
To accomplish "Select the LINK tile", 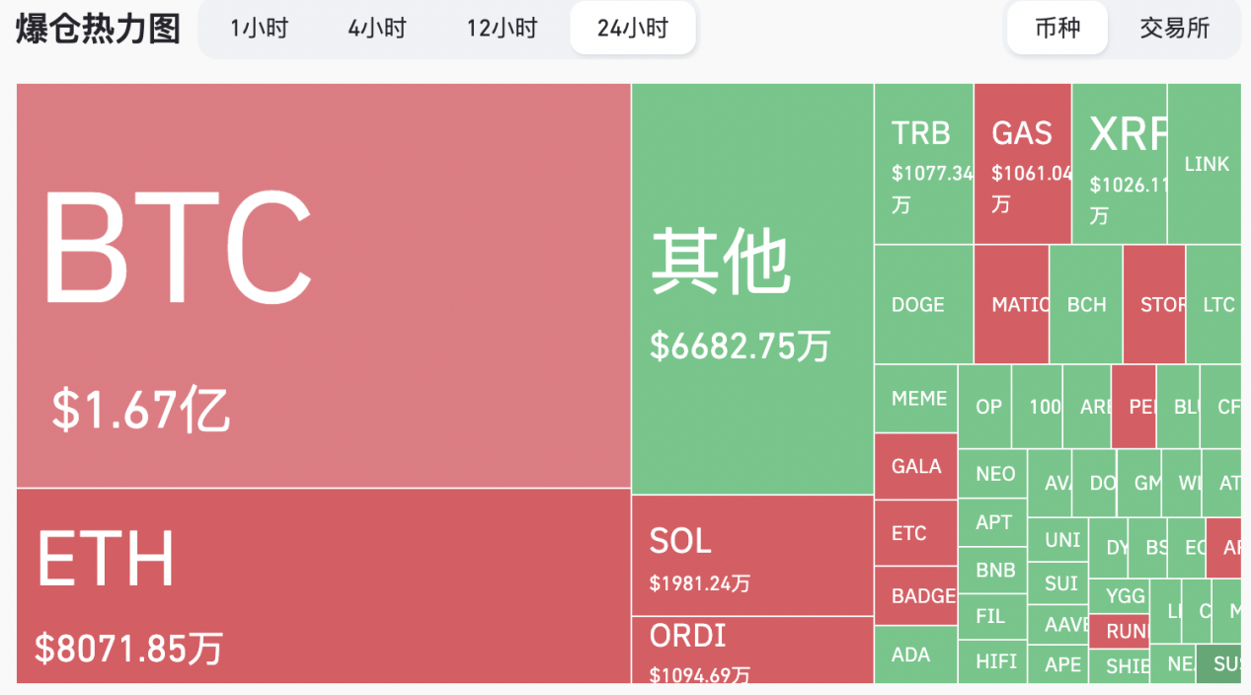I will (1207, 163).
